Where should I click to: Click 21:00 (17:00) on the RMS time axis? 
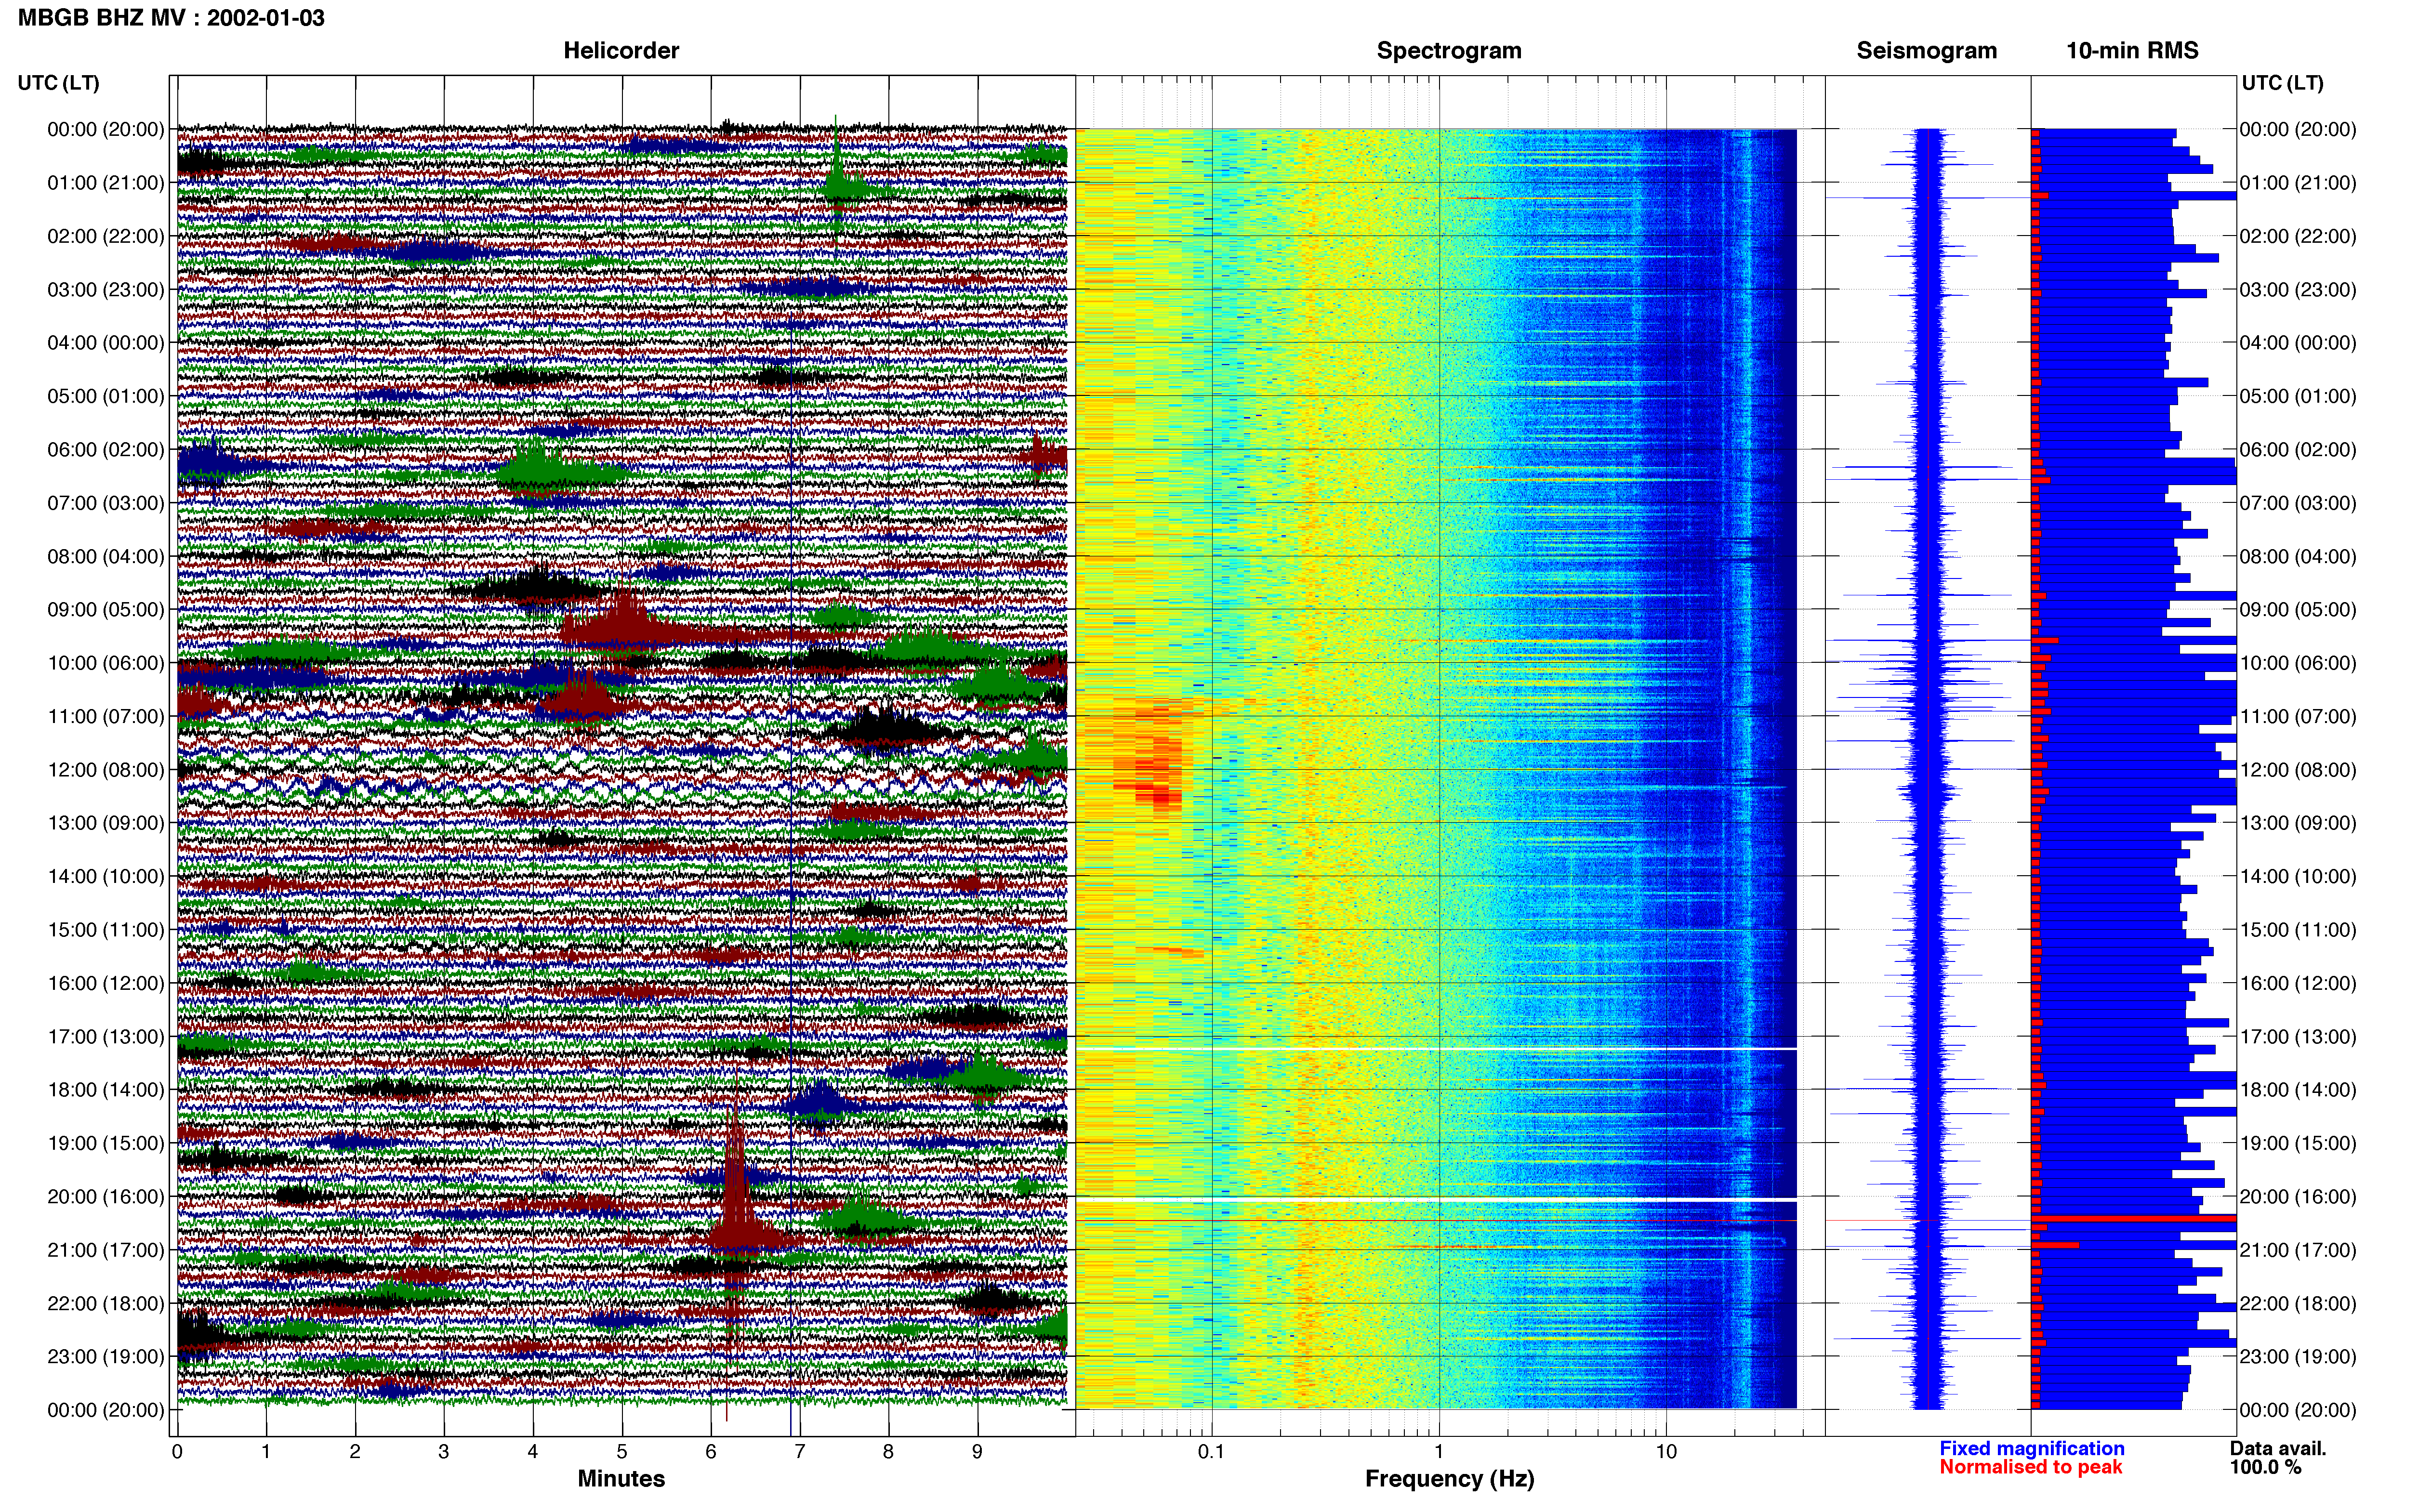[x=2298, y=1250]
